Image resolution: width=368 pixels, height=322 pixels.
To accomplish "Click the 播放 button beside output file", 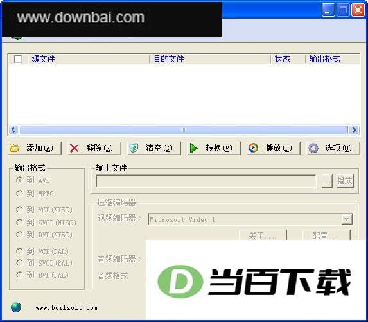I will (x=345, y=181).
